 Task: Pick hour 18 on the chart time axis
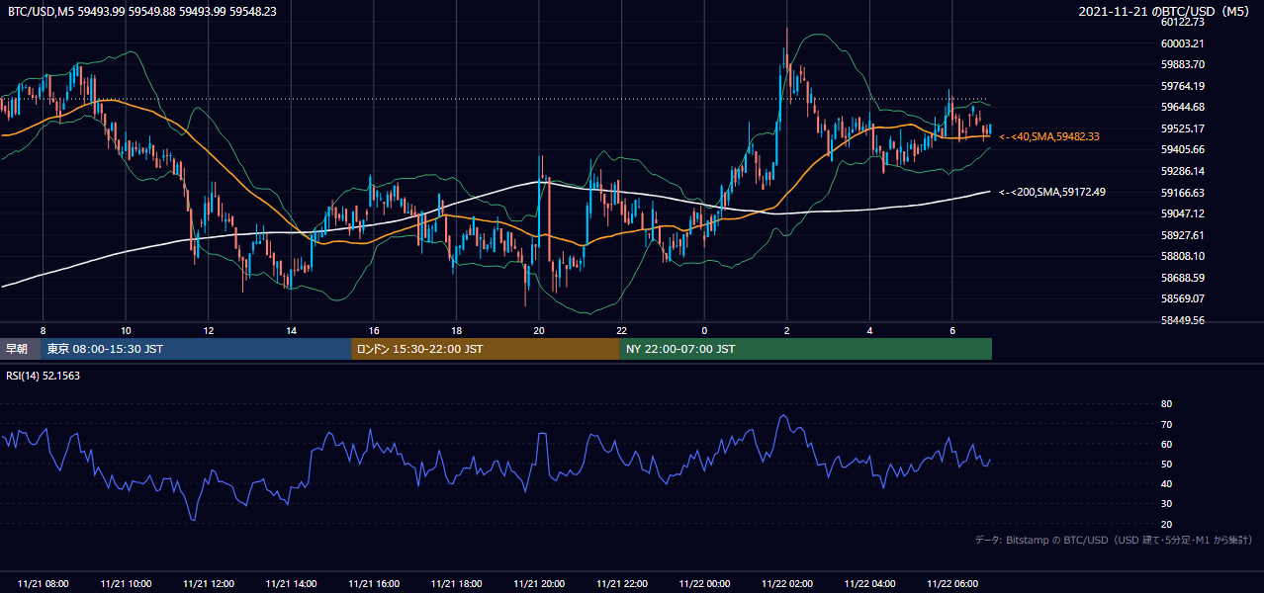pyautogui.click(x=456, y=330)
